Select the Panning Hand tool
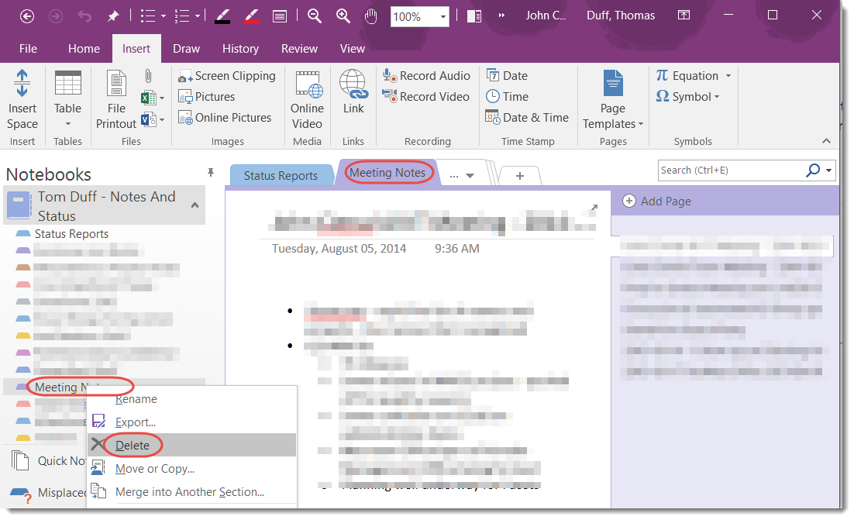 [370, 15]
